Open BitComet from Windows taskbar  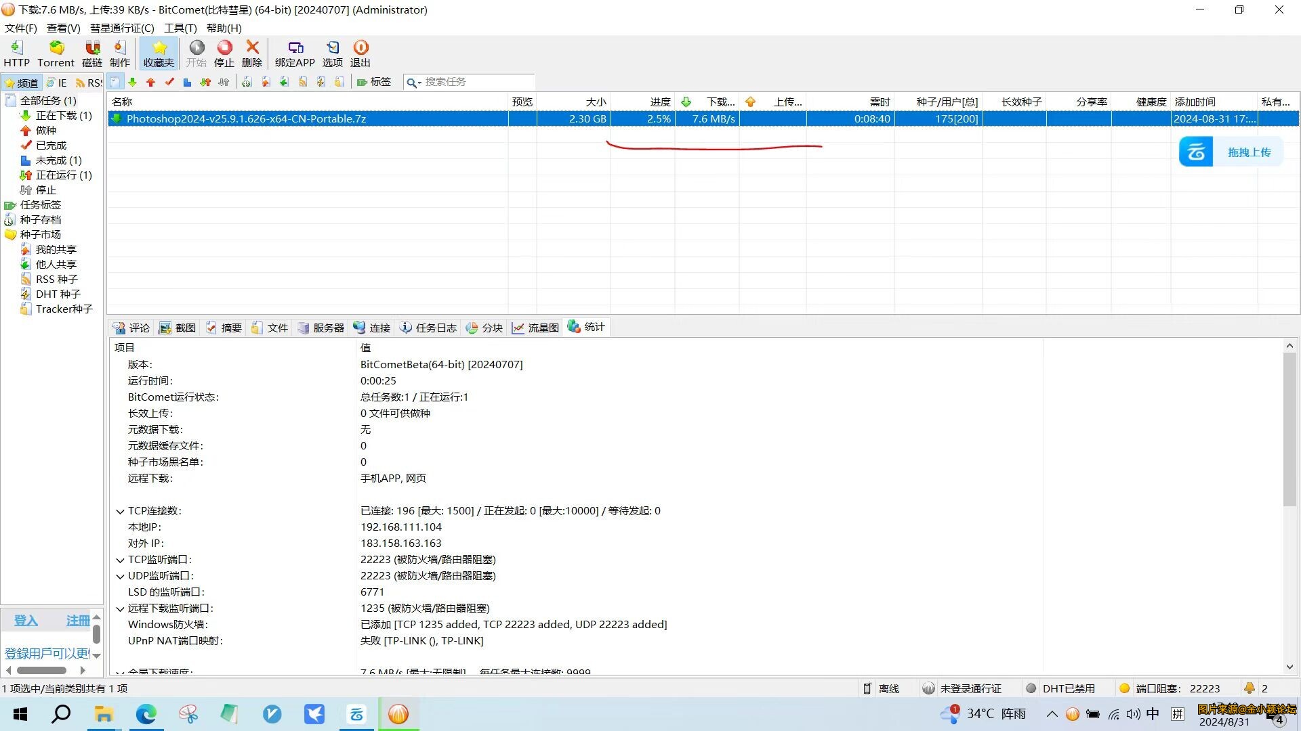click(x=398, y=714)
